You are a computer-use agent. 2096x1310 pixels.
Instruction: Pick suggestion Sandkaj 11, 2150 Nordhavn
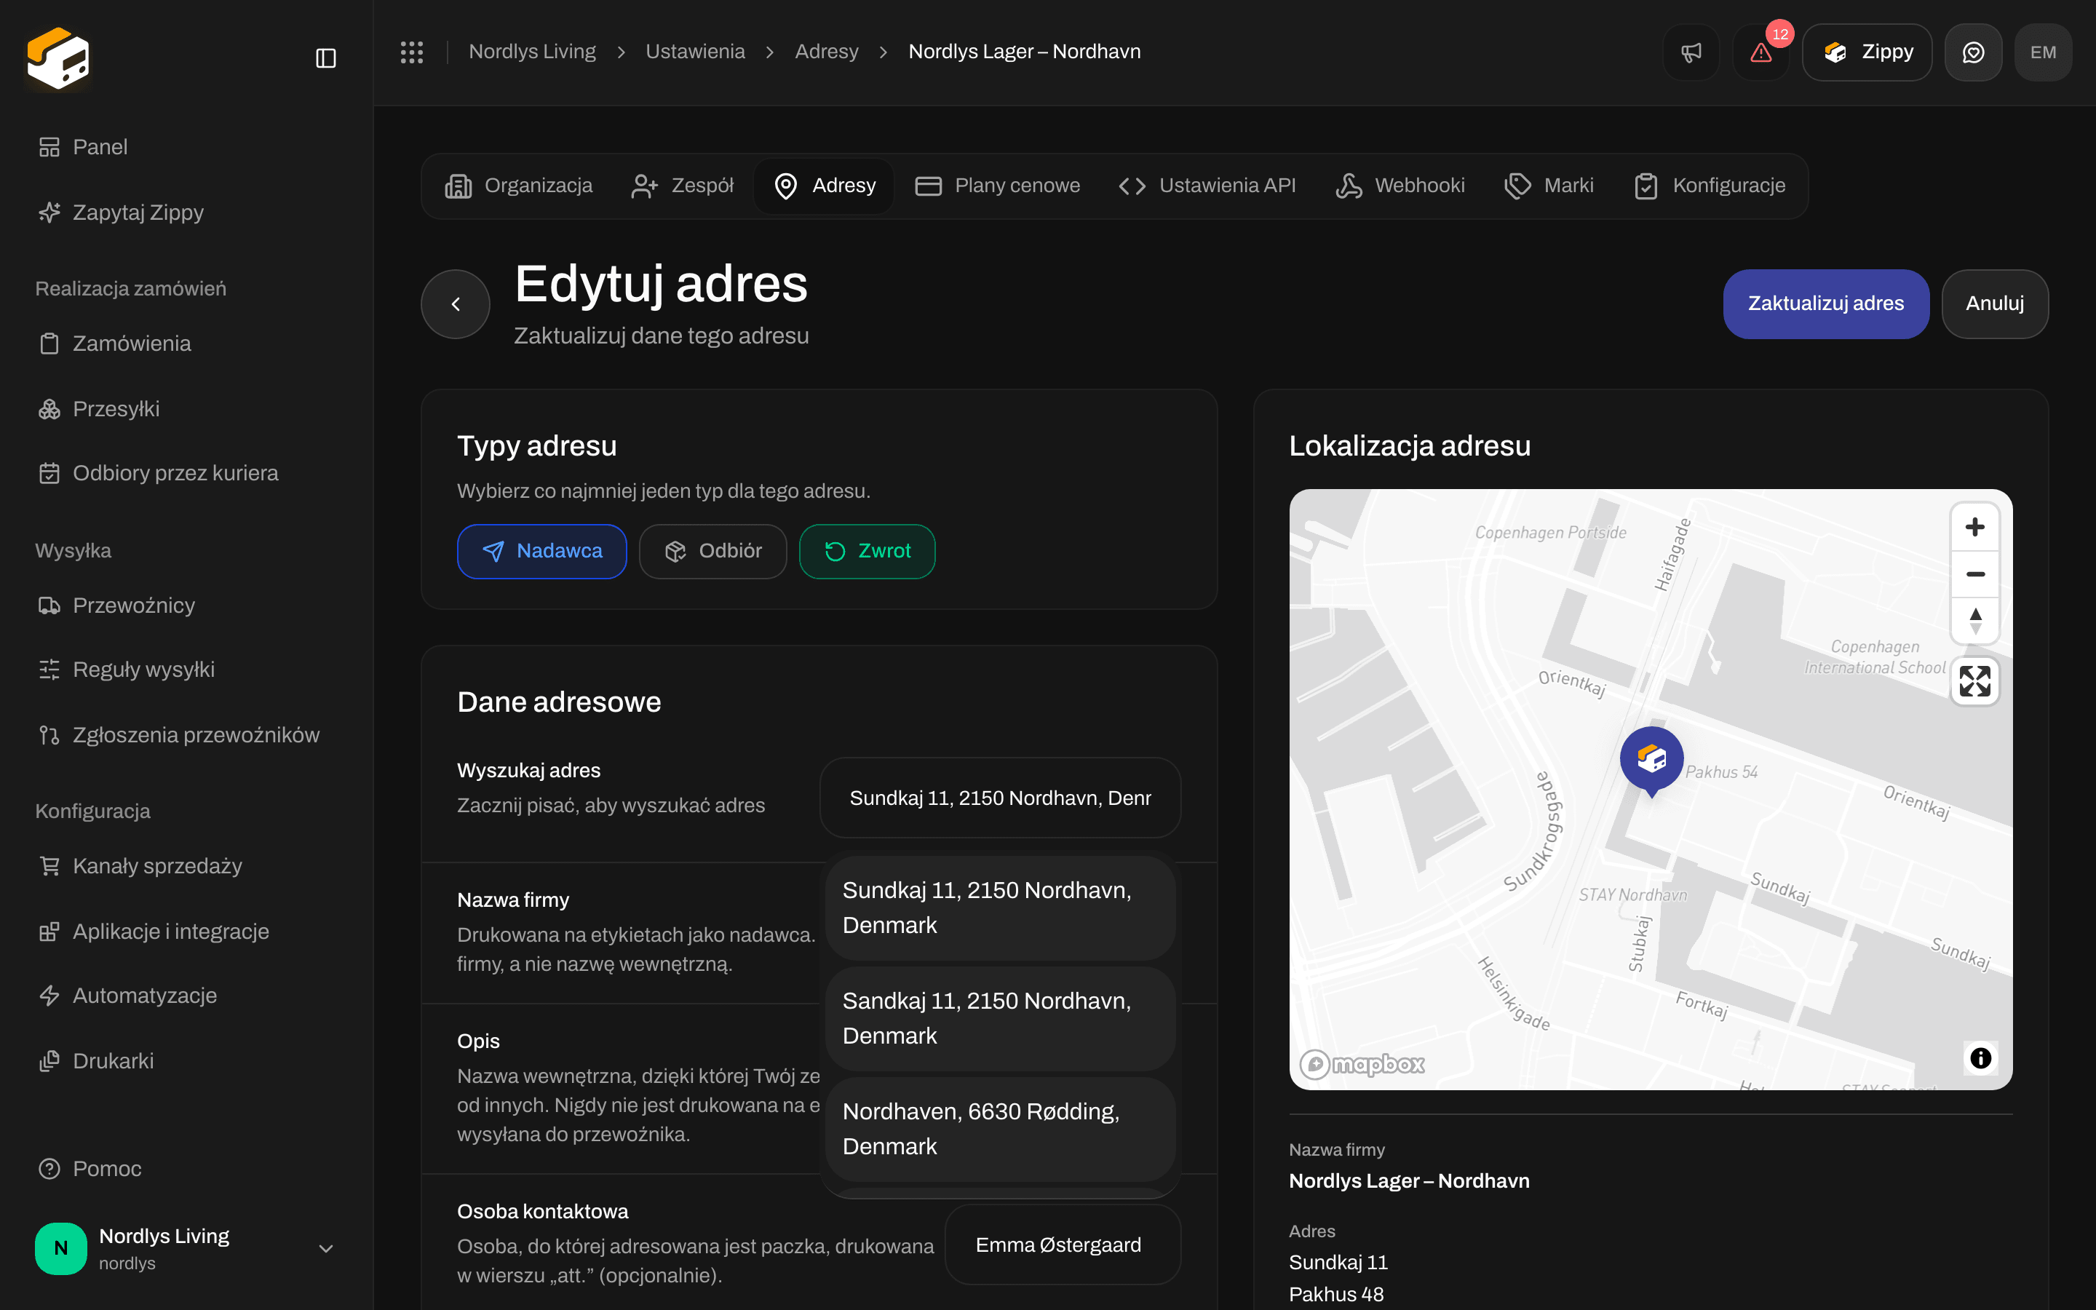coord(1001,1018)
